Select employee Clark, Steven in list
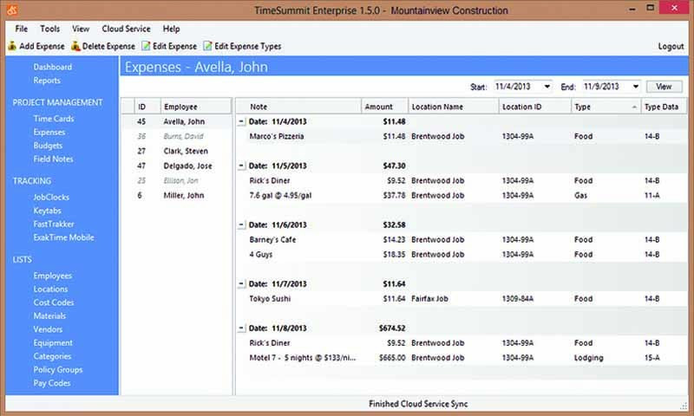The height and width of the screenshot is (416, 694). (185, 151)
